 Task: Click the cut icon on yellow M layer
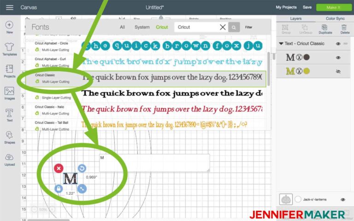(299, 71)
